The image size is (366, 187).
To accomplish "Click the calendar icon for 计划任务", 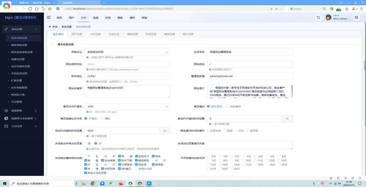I will point(6,126).
